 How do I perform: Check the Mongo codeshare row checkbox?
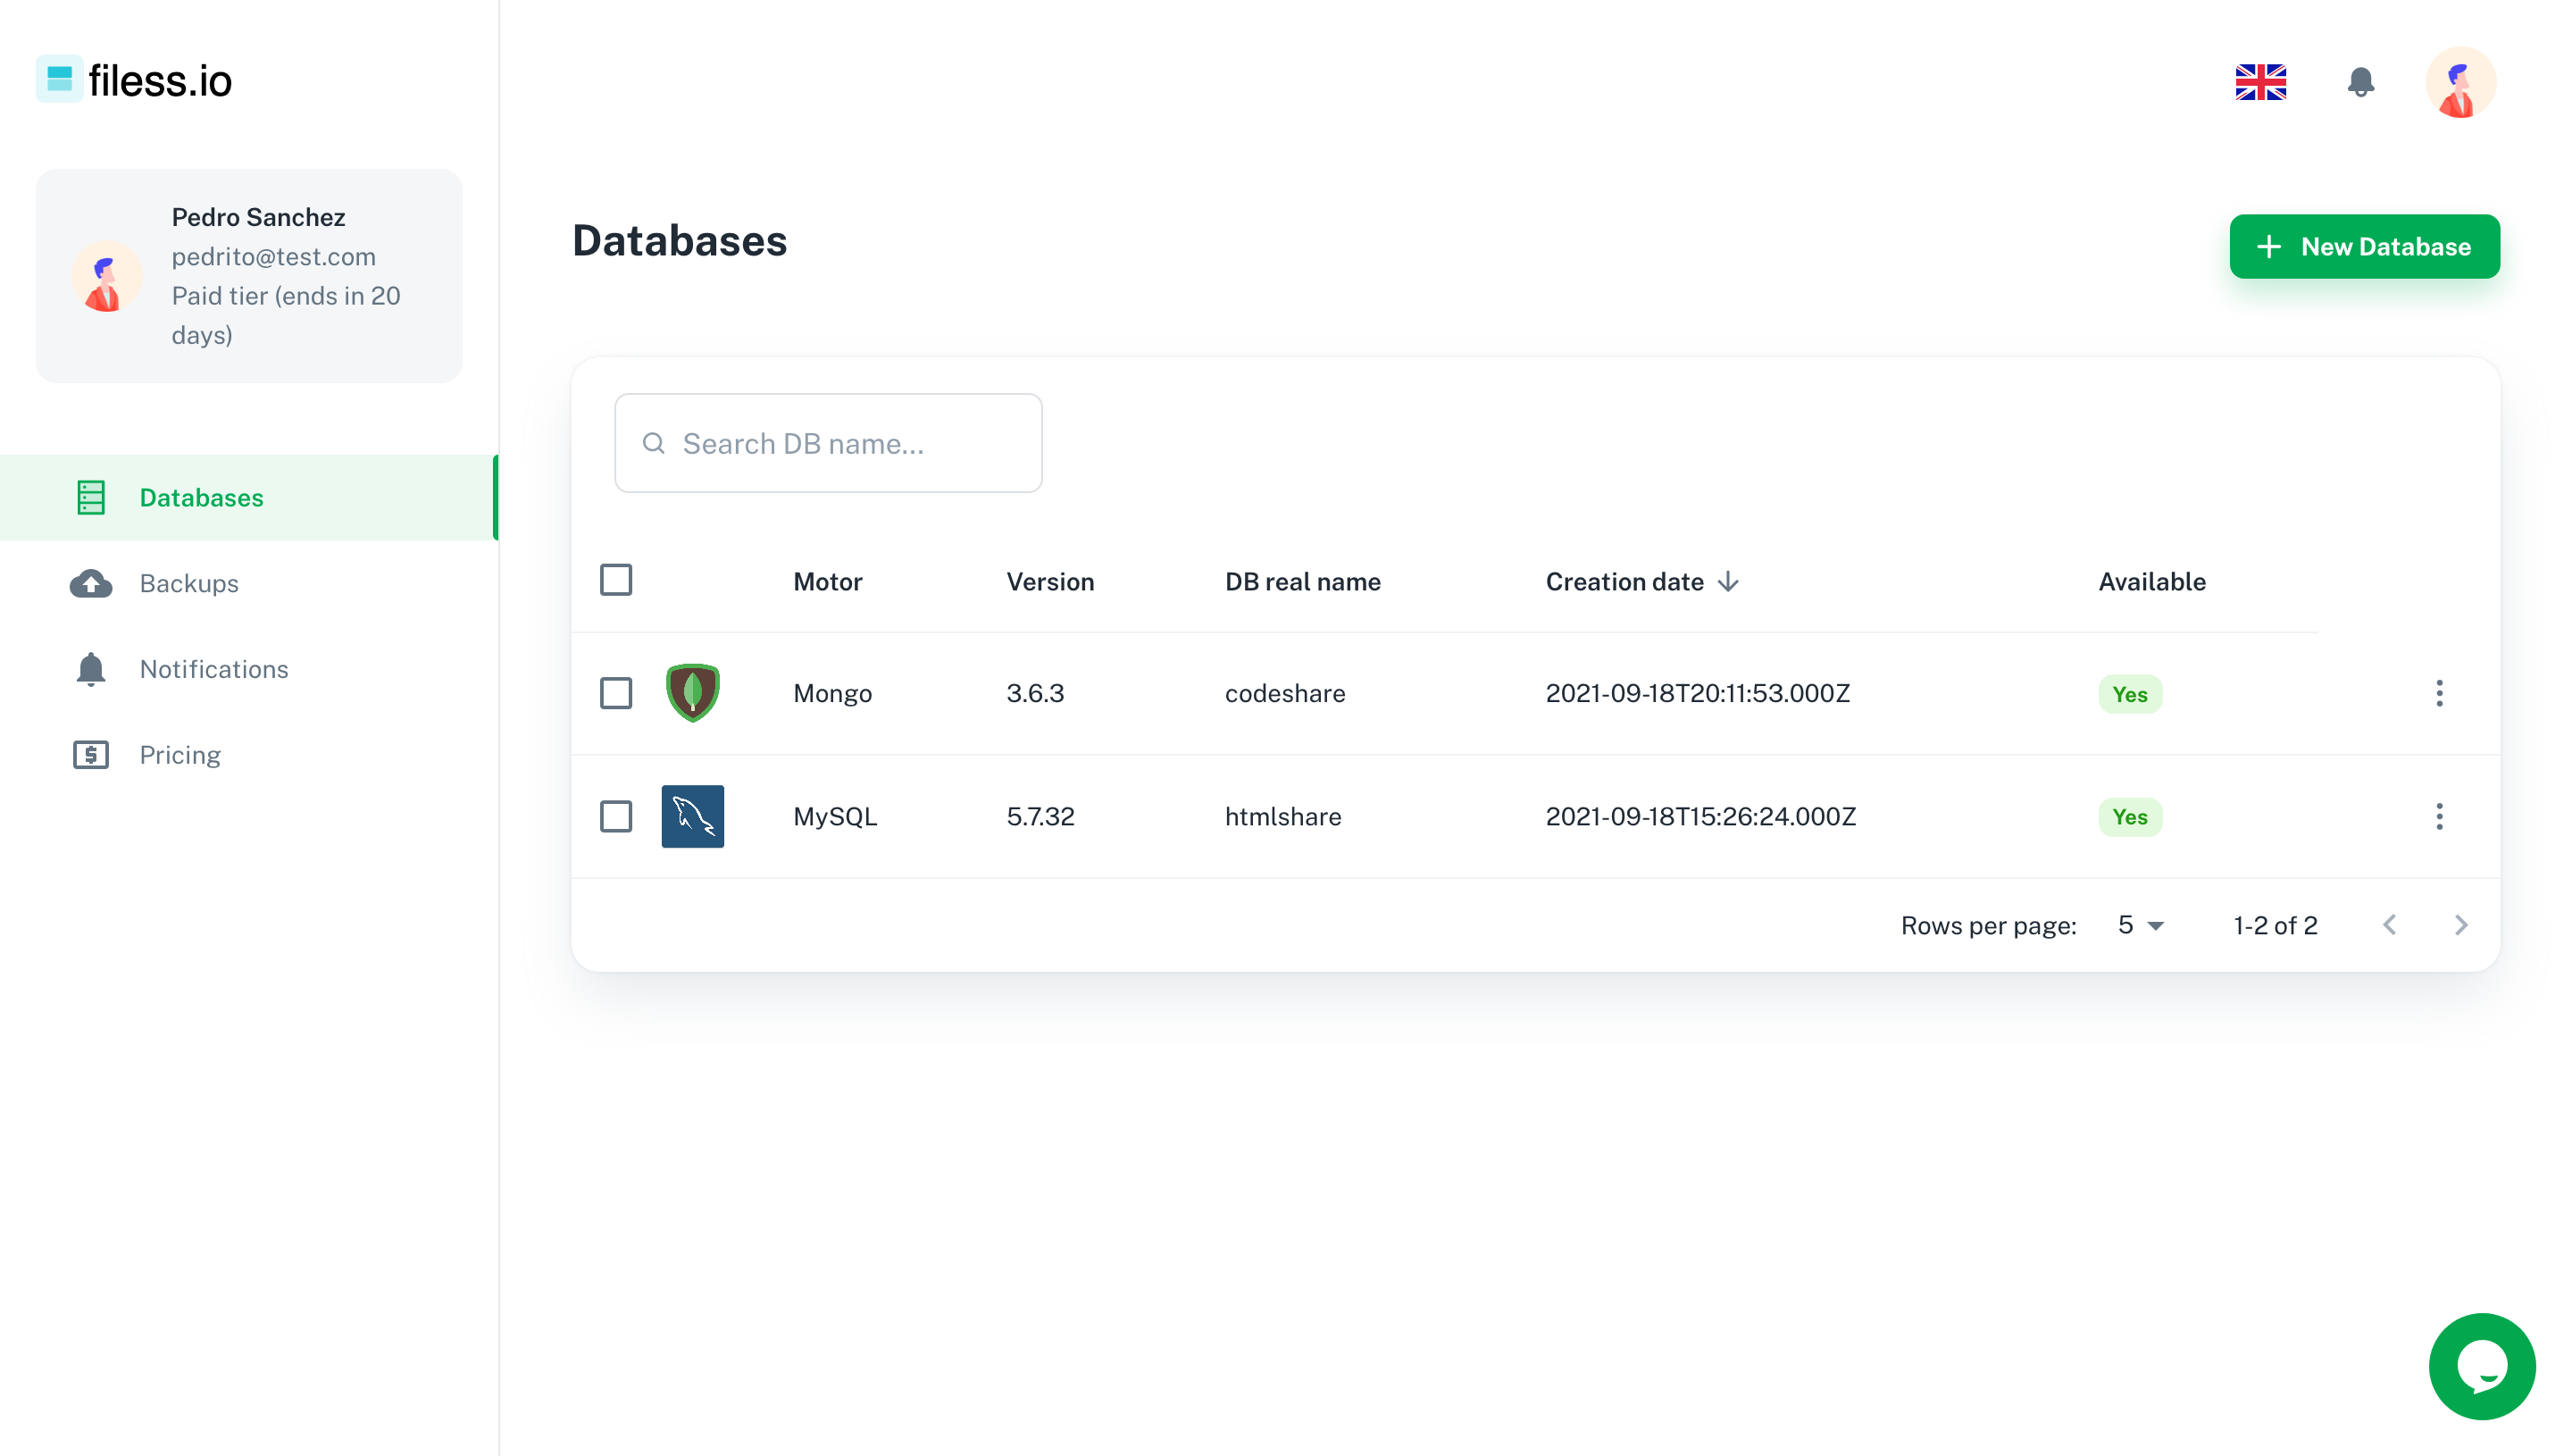click(615, 693)
